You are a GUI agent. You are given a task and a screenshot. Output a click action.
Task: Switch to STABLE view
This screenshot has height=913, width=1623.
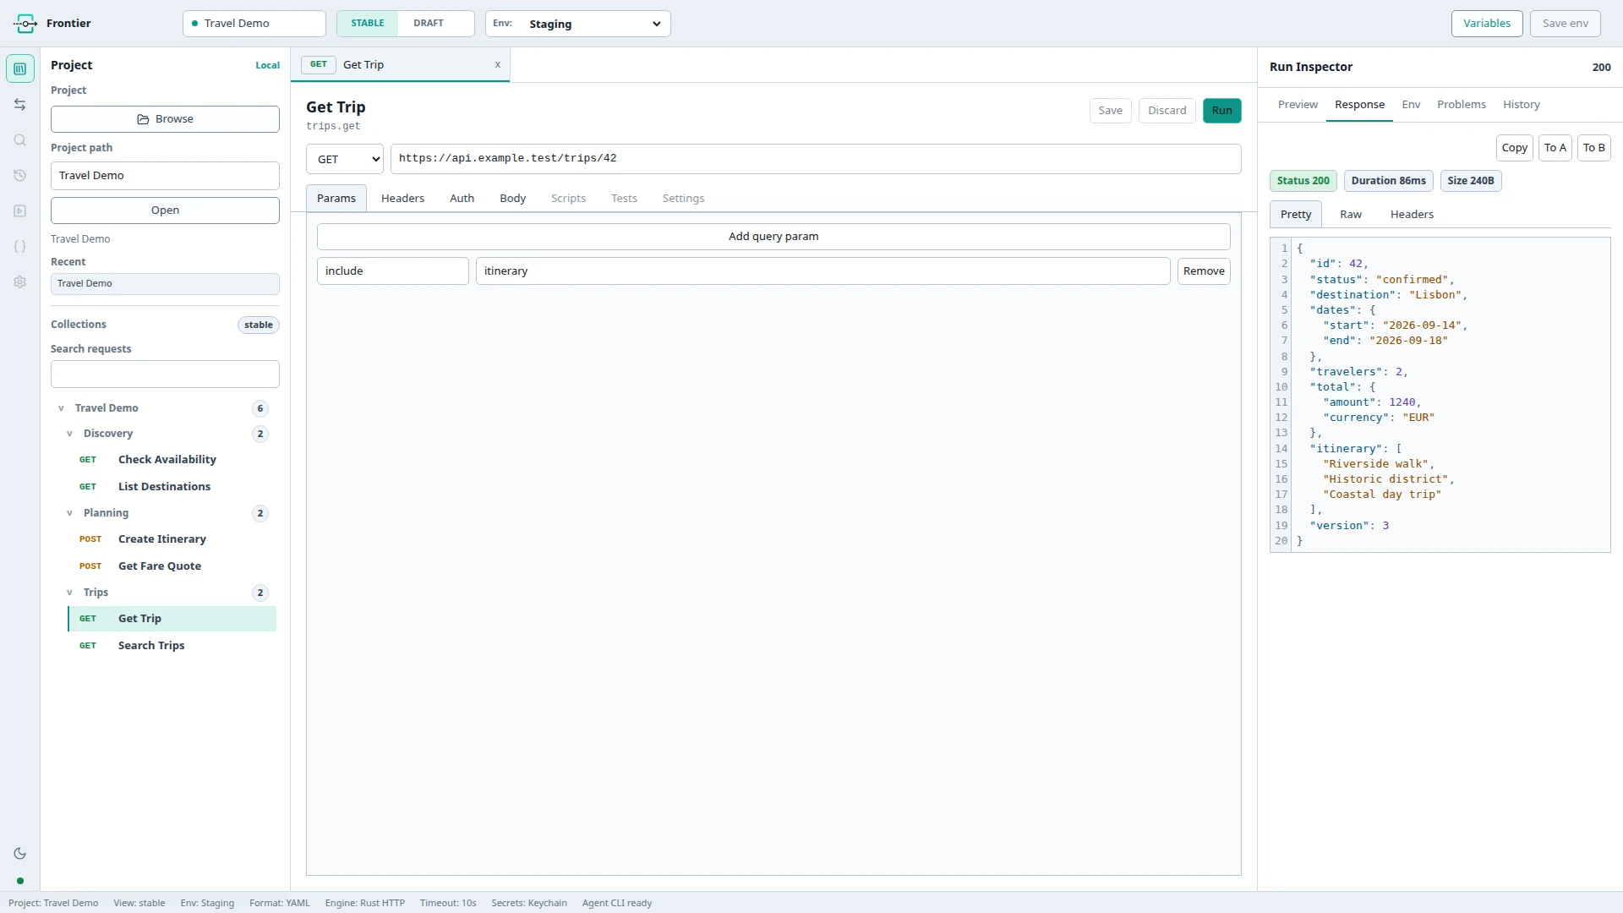[x=368, y=23]
